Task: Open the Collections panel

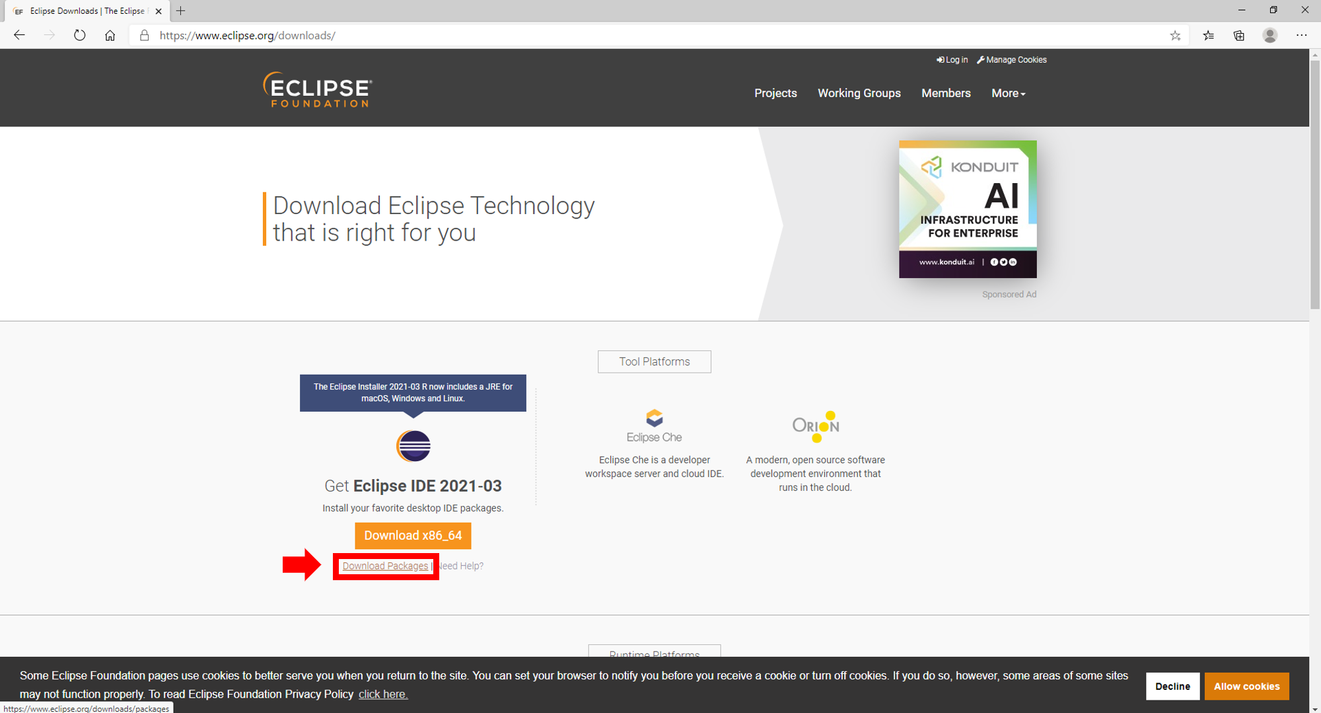Action: [x=1239, y=36]
